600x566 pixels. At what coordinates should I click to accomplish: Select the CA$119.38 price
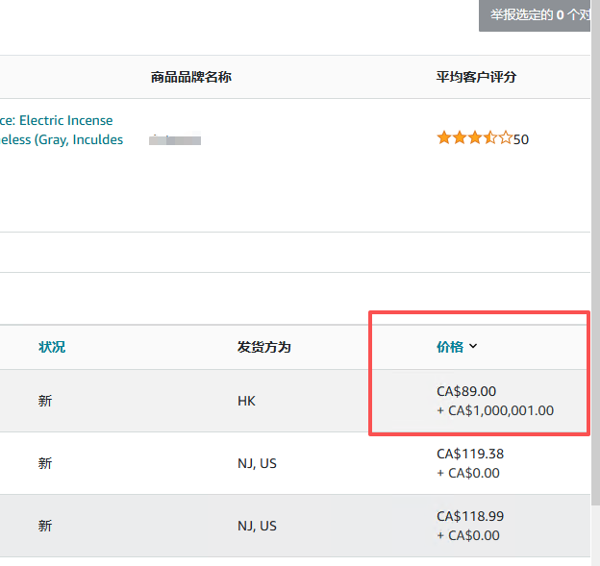tap(469, 454)
